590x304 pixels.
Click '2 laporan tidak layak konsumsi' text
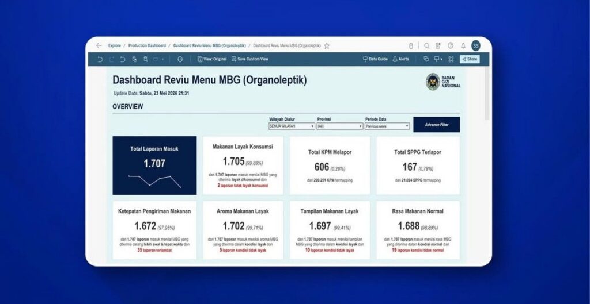[x=243, y=186]
